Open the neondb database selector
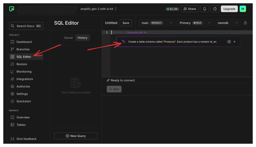The image size is (256, 147). click(227, 23)
